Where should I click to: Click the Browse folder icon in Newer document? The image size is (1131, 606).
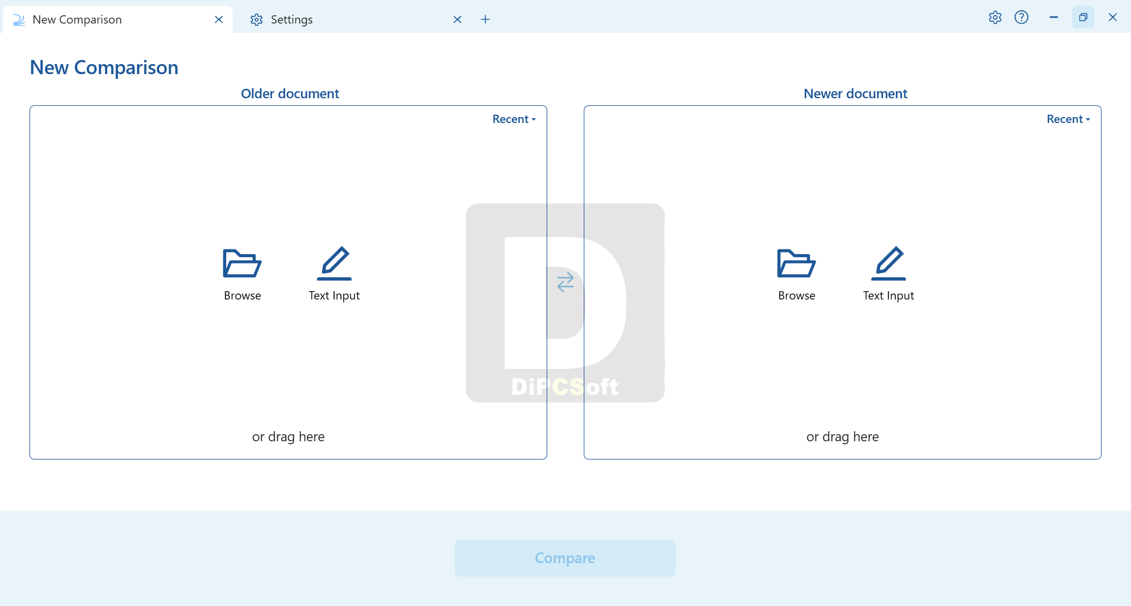[x=796, y=264]
